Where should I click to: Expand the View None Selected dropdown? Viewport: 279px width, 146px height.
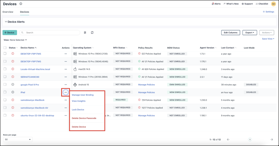15,40
